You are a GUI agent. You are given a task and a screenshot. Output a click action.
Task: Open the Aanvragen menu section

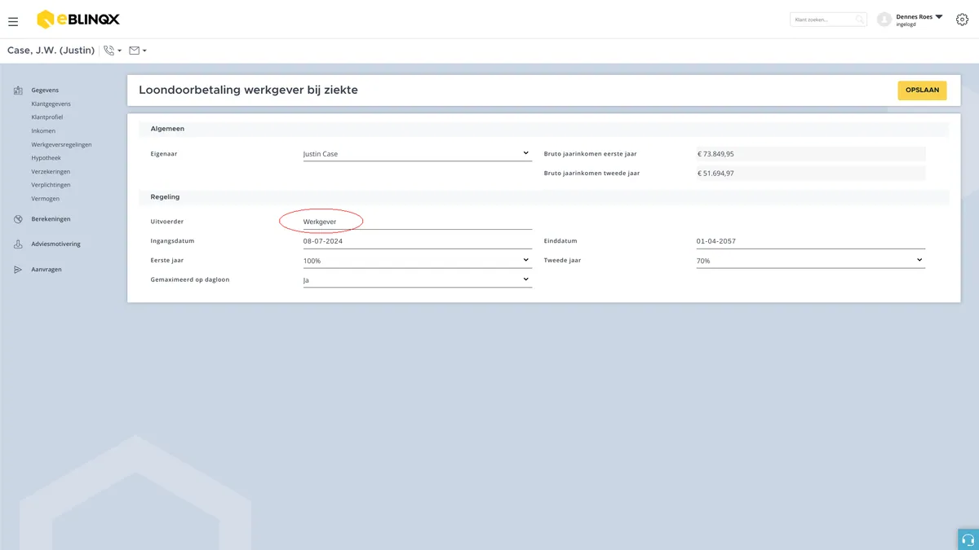(47, 270)
